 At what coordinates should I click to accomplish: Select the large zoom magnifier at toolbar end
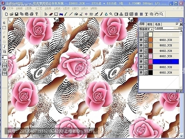click(162, 14)
